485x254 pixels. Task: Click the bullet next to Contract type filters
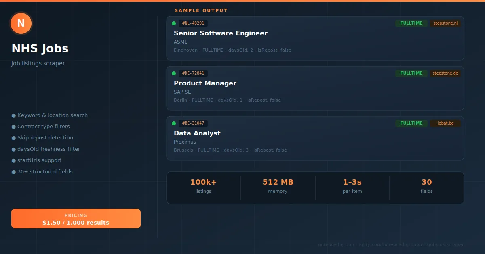click(x=14, y=127)
